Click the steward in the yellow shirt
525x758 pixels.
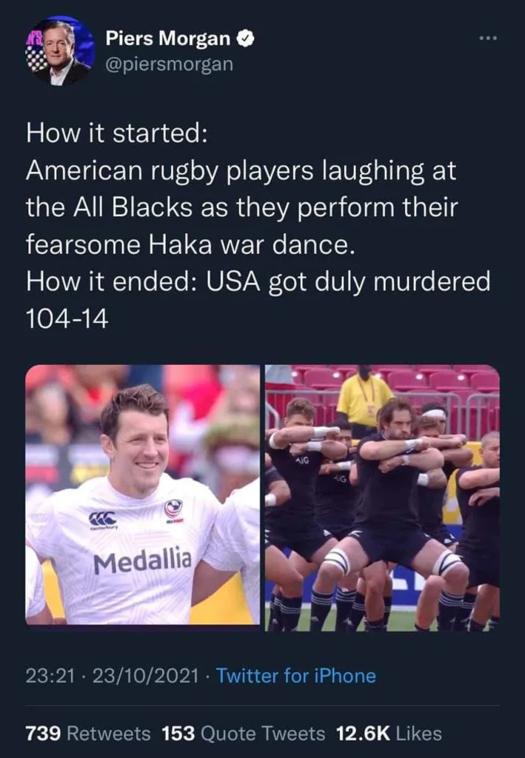click(363, 398)
